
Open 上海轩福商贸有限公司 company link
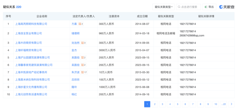coord(28,50)
